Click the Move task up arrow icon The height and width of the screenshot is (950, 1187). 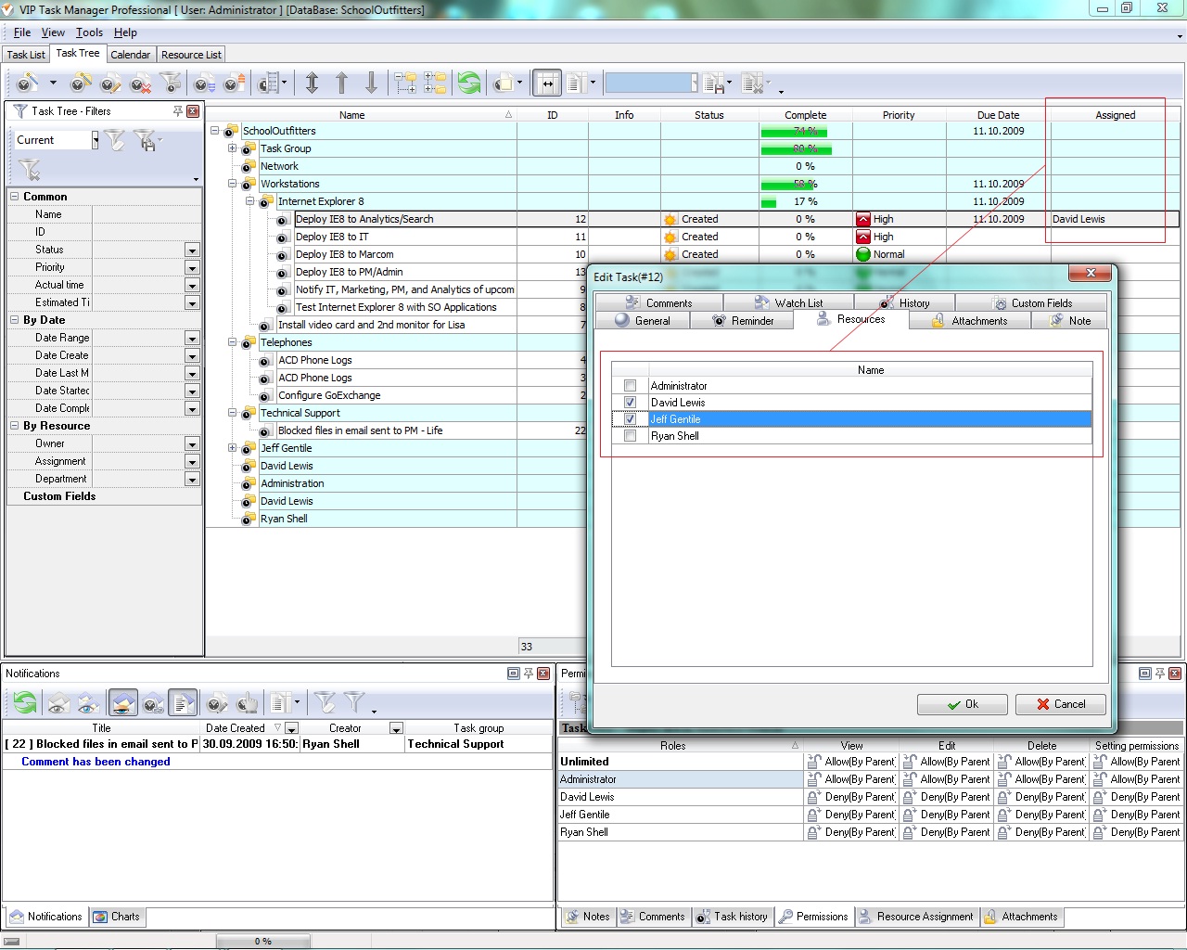(341, 83)
